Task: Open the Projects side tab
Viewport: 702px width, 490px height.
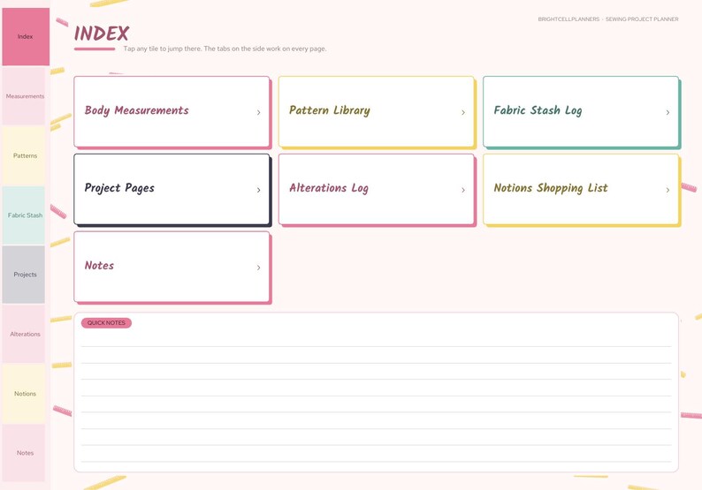Action: pos(24,275)
